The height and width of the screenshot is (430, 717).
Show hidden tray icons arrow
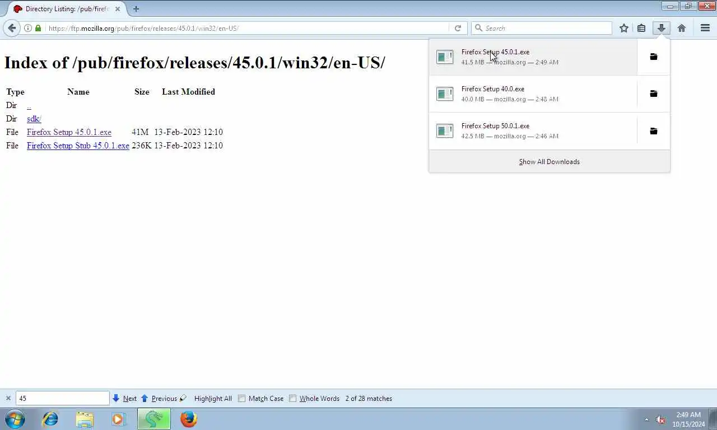click(647, 419)
